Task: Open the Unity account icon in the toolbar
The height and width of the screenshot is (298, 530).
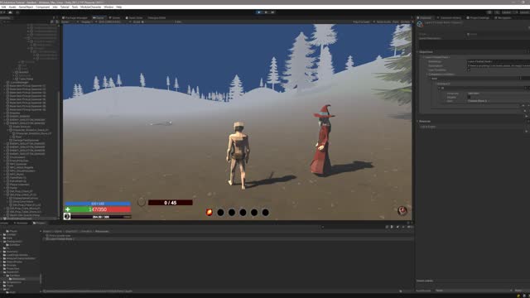Action: coord(3,12)
